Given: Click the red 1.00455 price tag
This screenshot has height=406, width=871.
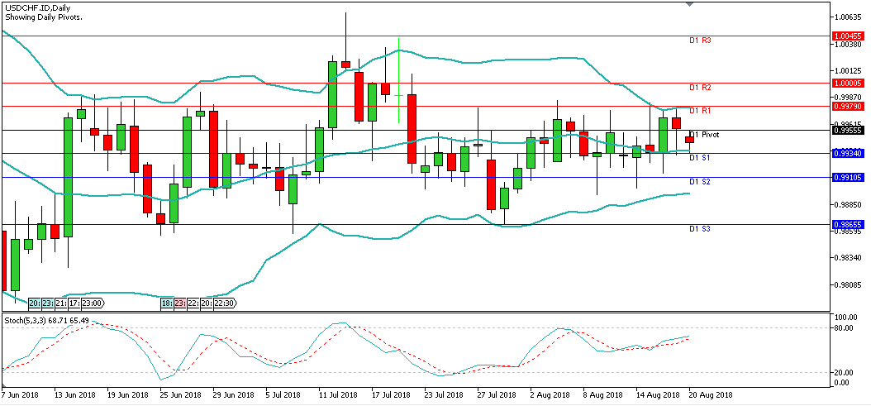Looking at the screenshot, I should point(849,36).
